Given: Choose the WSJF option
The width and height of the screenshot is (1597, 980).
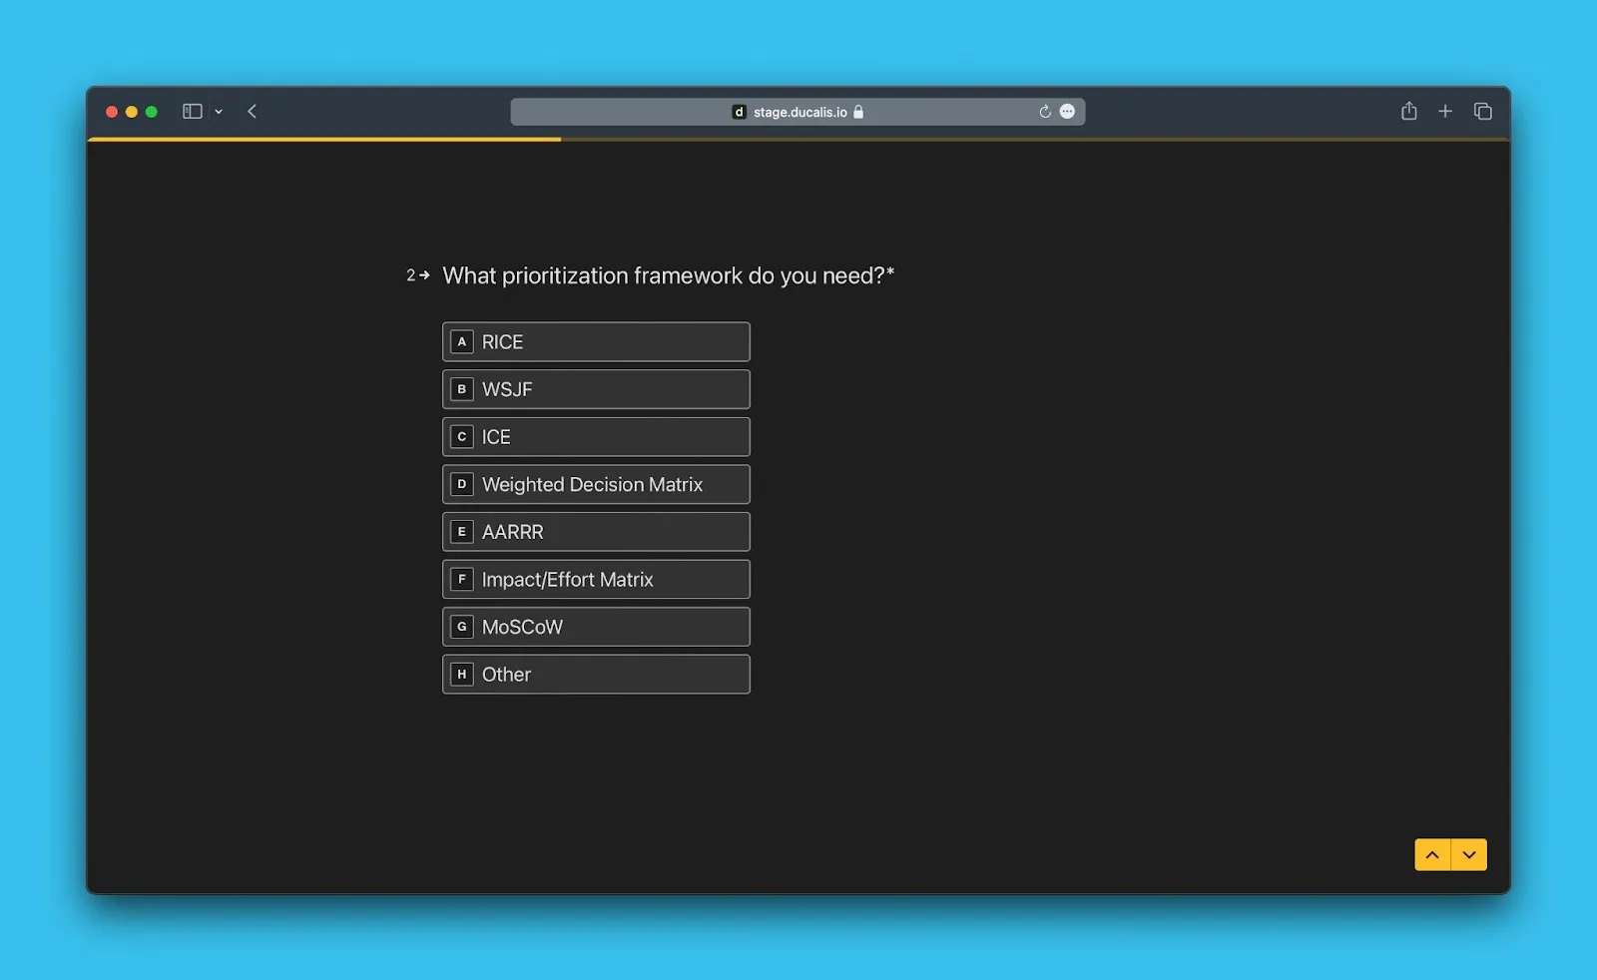Looking at the screenshot, I should click(x=596, y=389).
